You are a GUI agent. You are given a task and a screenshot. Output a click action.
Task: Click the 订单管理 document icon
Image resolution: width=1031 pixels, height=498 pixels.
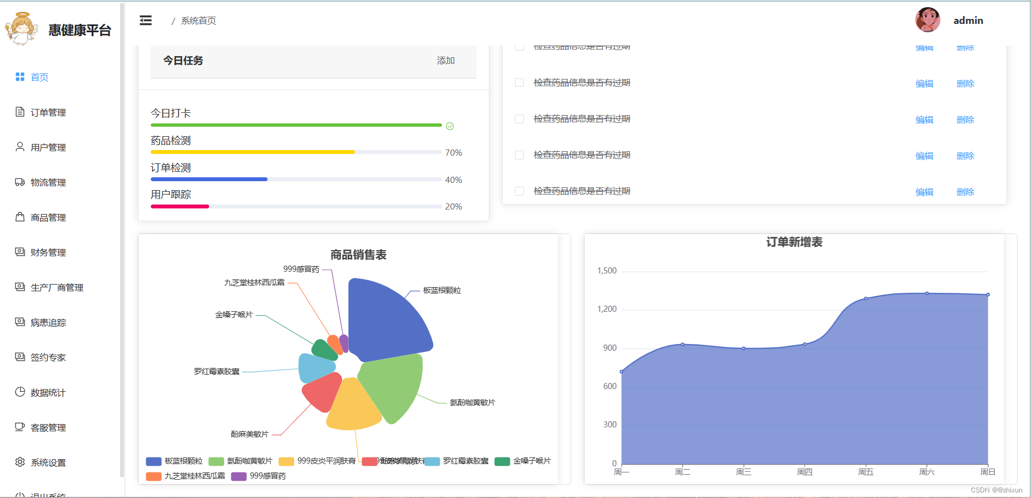coord(20,112)
